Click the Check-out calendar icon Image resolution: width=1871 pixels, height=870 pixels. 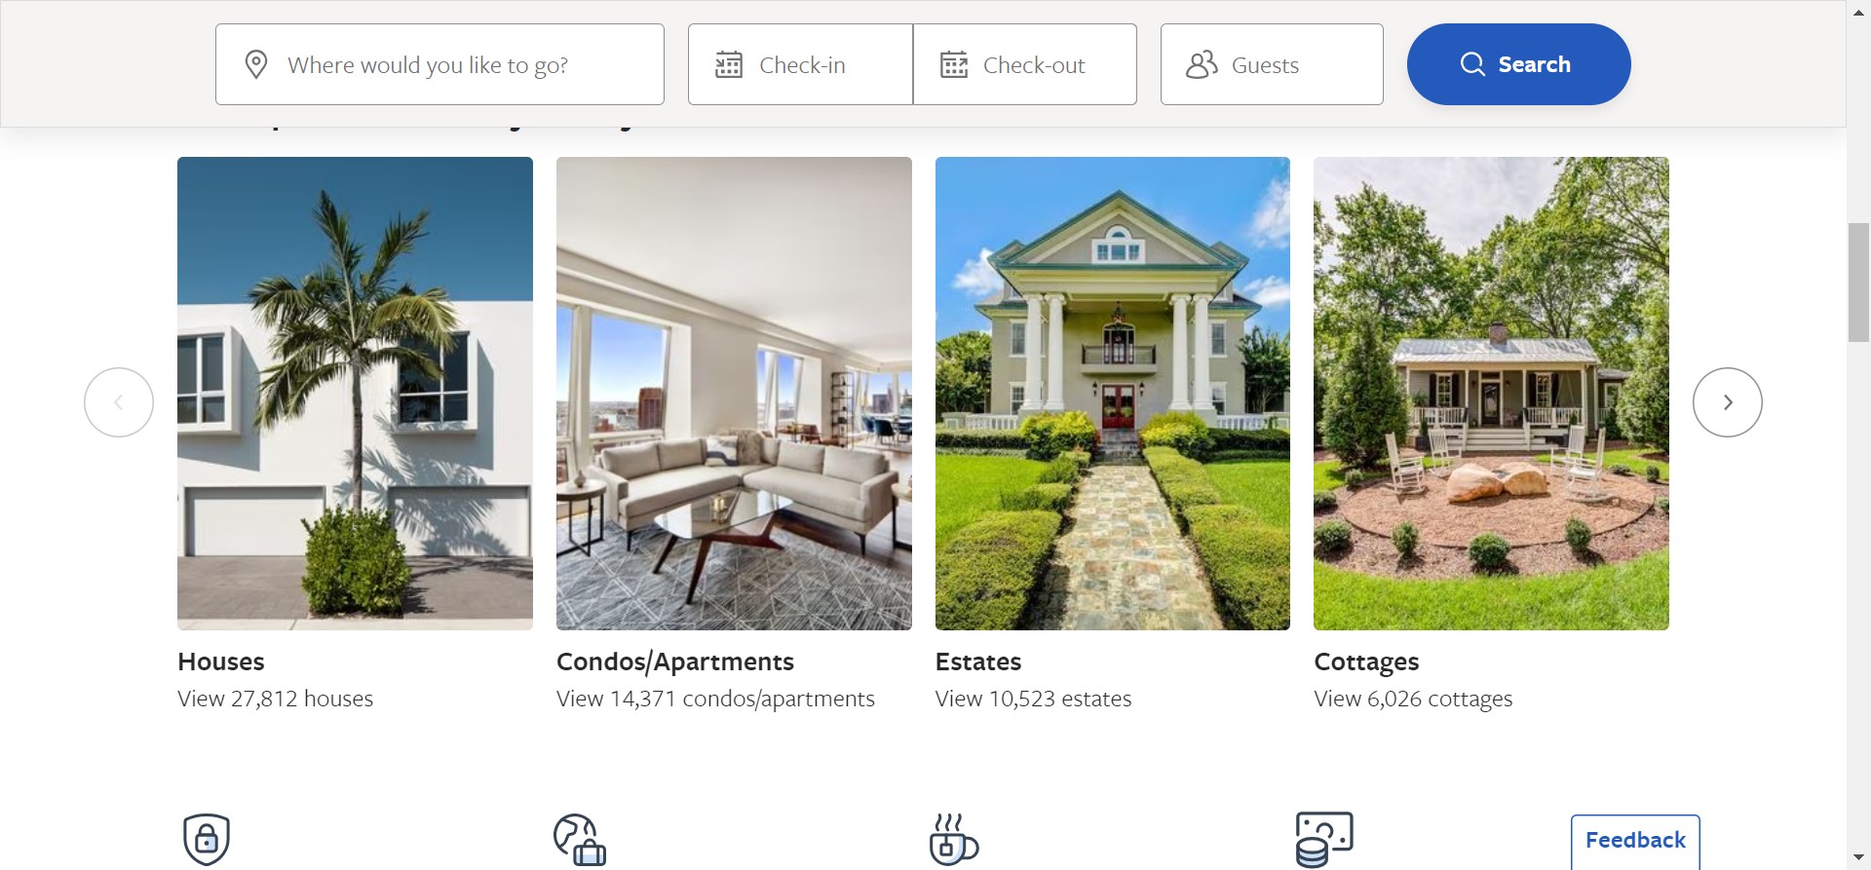[x=954, y=64]
